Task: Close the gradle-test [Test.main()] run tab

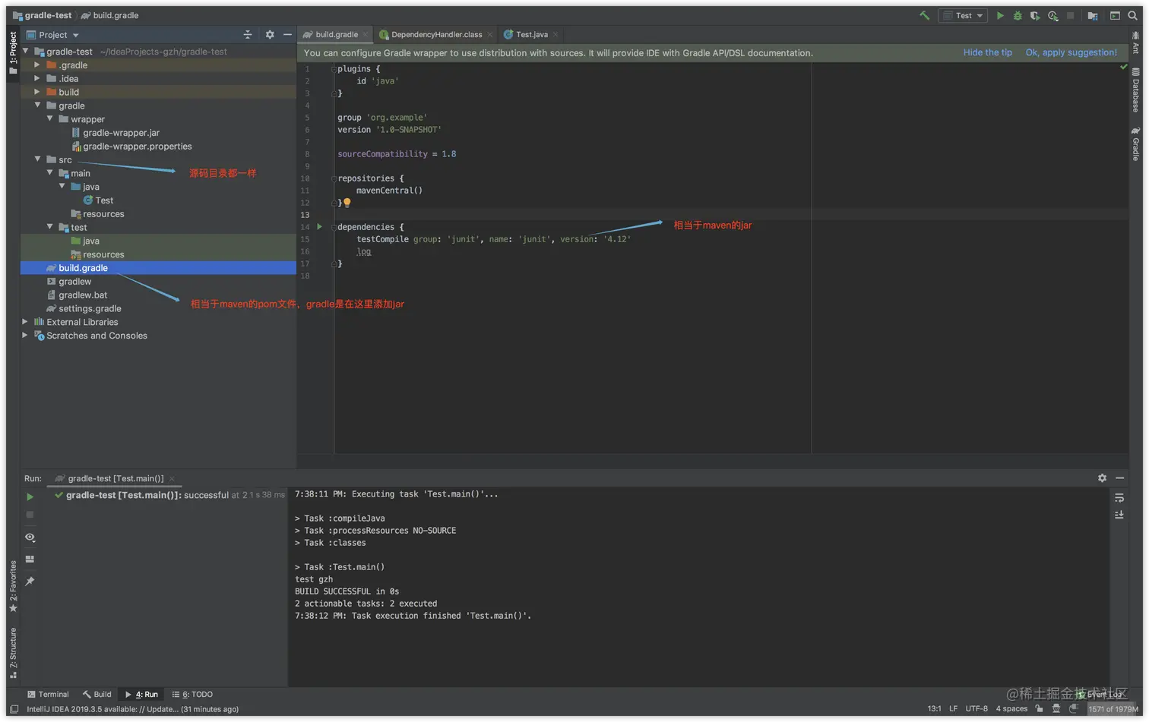Action: click(x=172, y=478)
